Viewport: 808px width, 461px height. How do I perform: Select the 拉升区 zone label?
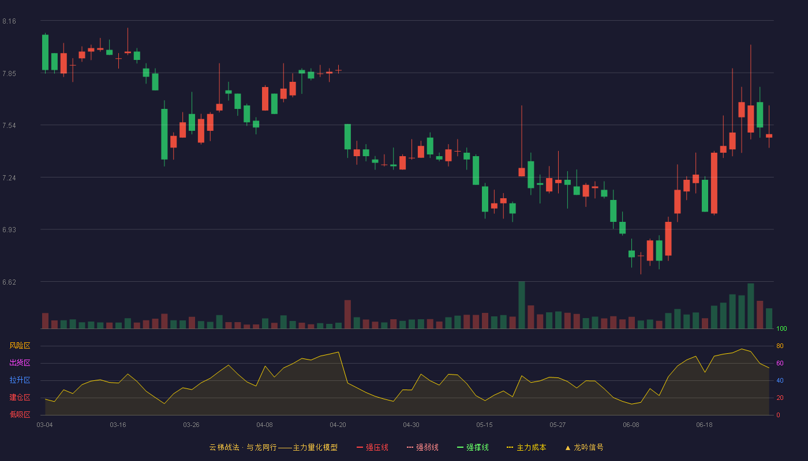(x=20, y=380)
